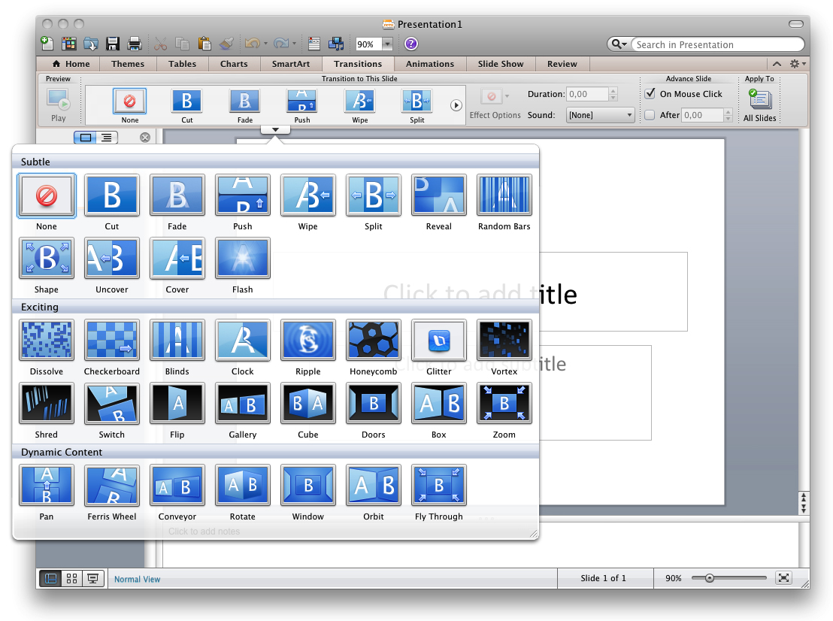The height and width of the screenshot is (621, 833).
Task: Apply transition to All Slides
Action: (x=759, y=105)
